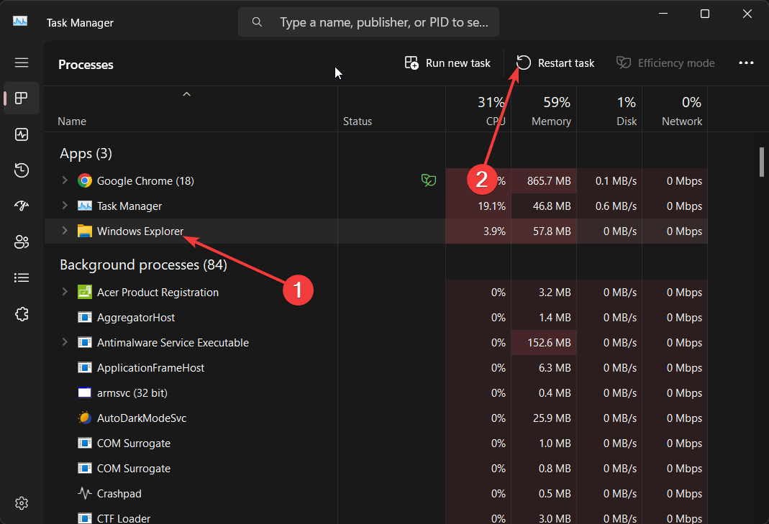Screen dimensions: 769x524
Task: Select the ApplicationFrameHost process row
Action: click(376, 367)
